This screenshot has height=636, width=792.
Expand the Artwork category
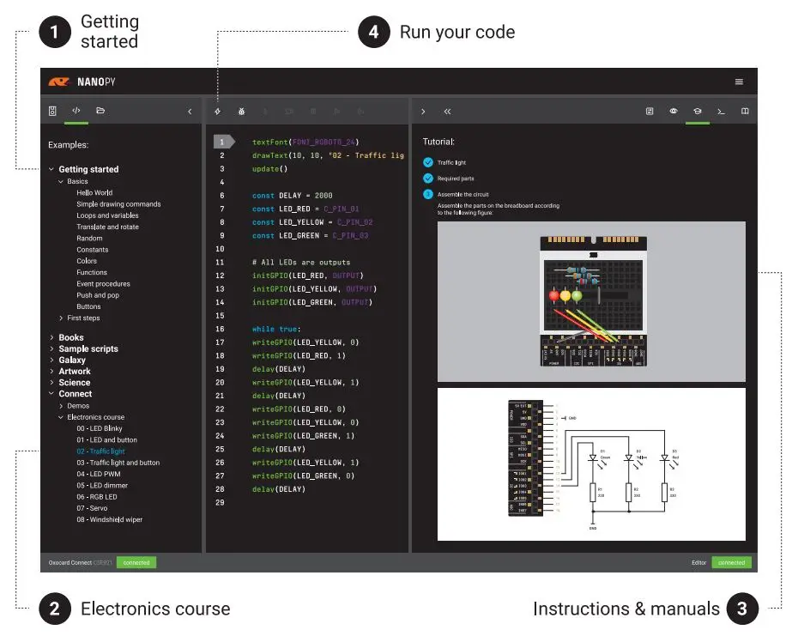pyautogui.click(x=51, y=372)
